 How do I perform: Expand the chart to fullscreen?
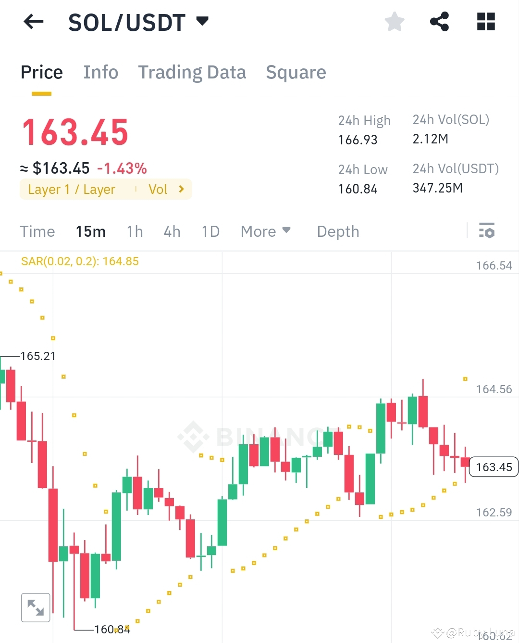click(36, 607)
